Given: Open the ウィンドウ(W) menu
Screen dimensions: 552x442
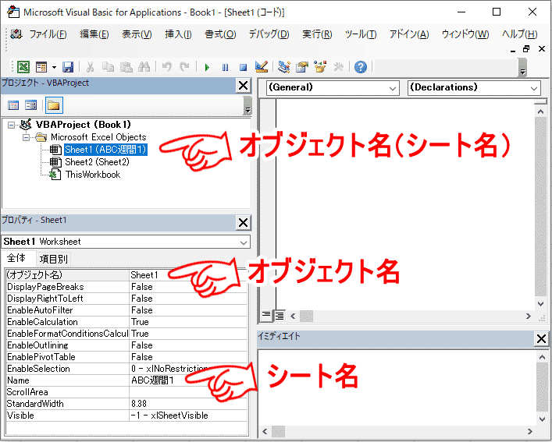Looking at the screenshot, I should click(x=465, y=34).
